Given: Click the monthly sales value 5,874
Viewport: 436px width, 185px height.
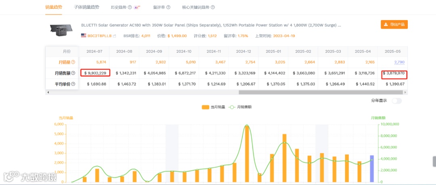Looking at the screenshot, I should point(101,62).
